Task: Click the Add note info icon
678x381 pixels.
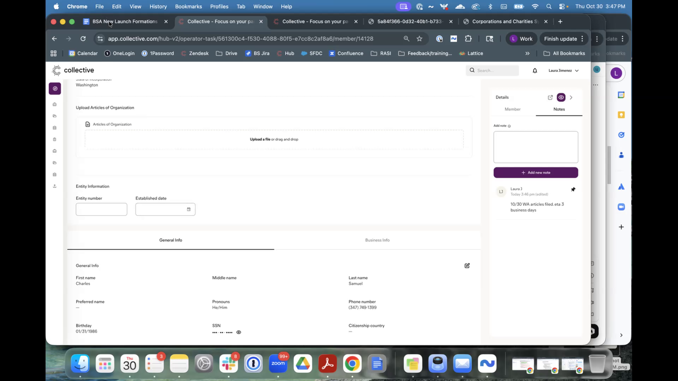Action: (x=509, y=126)
